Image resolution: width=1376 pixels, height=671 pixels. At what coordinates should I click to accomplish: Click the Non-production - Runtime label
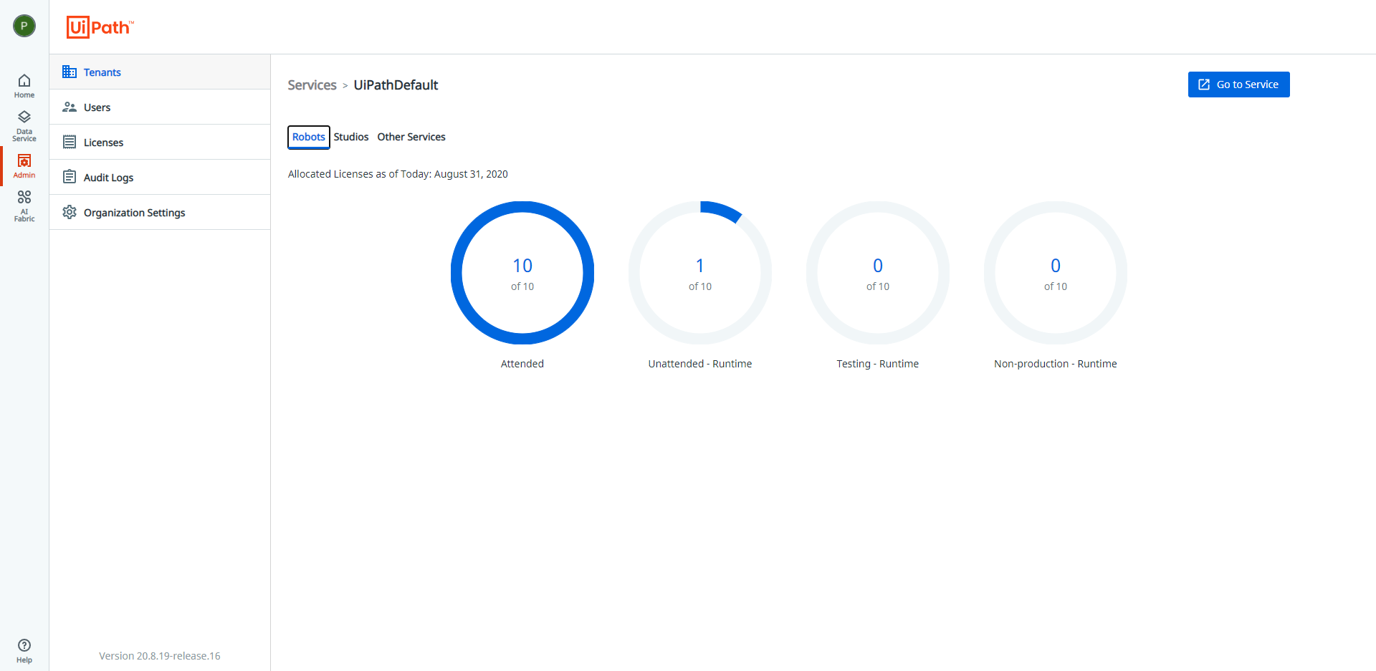(x=1056, y=364)
